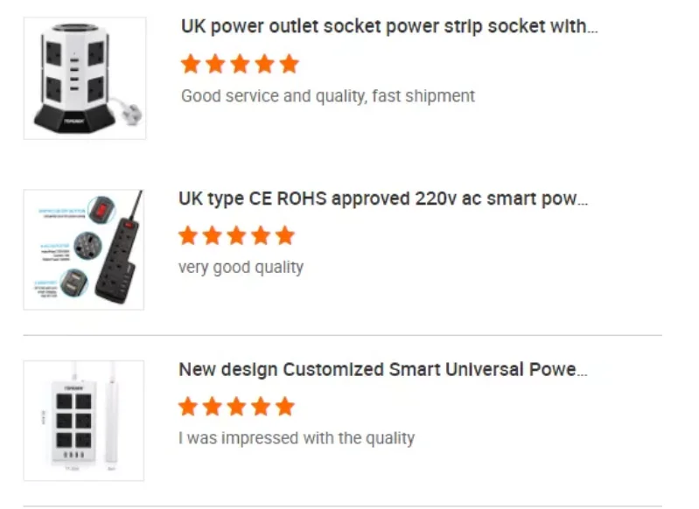Click third star of UK power outlet rating

[x=240, y=64]
